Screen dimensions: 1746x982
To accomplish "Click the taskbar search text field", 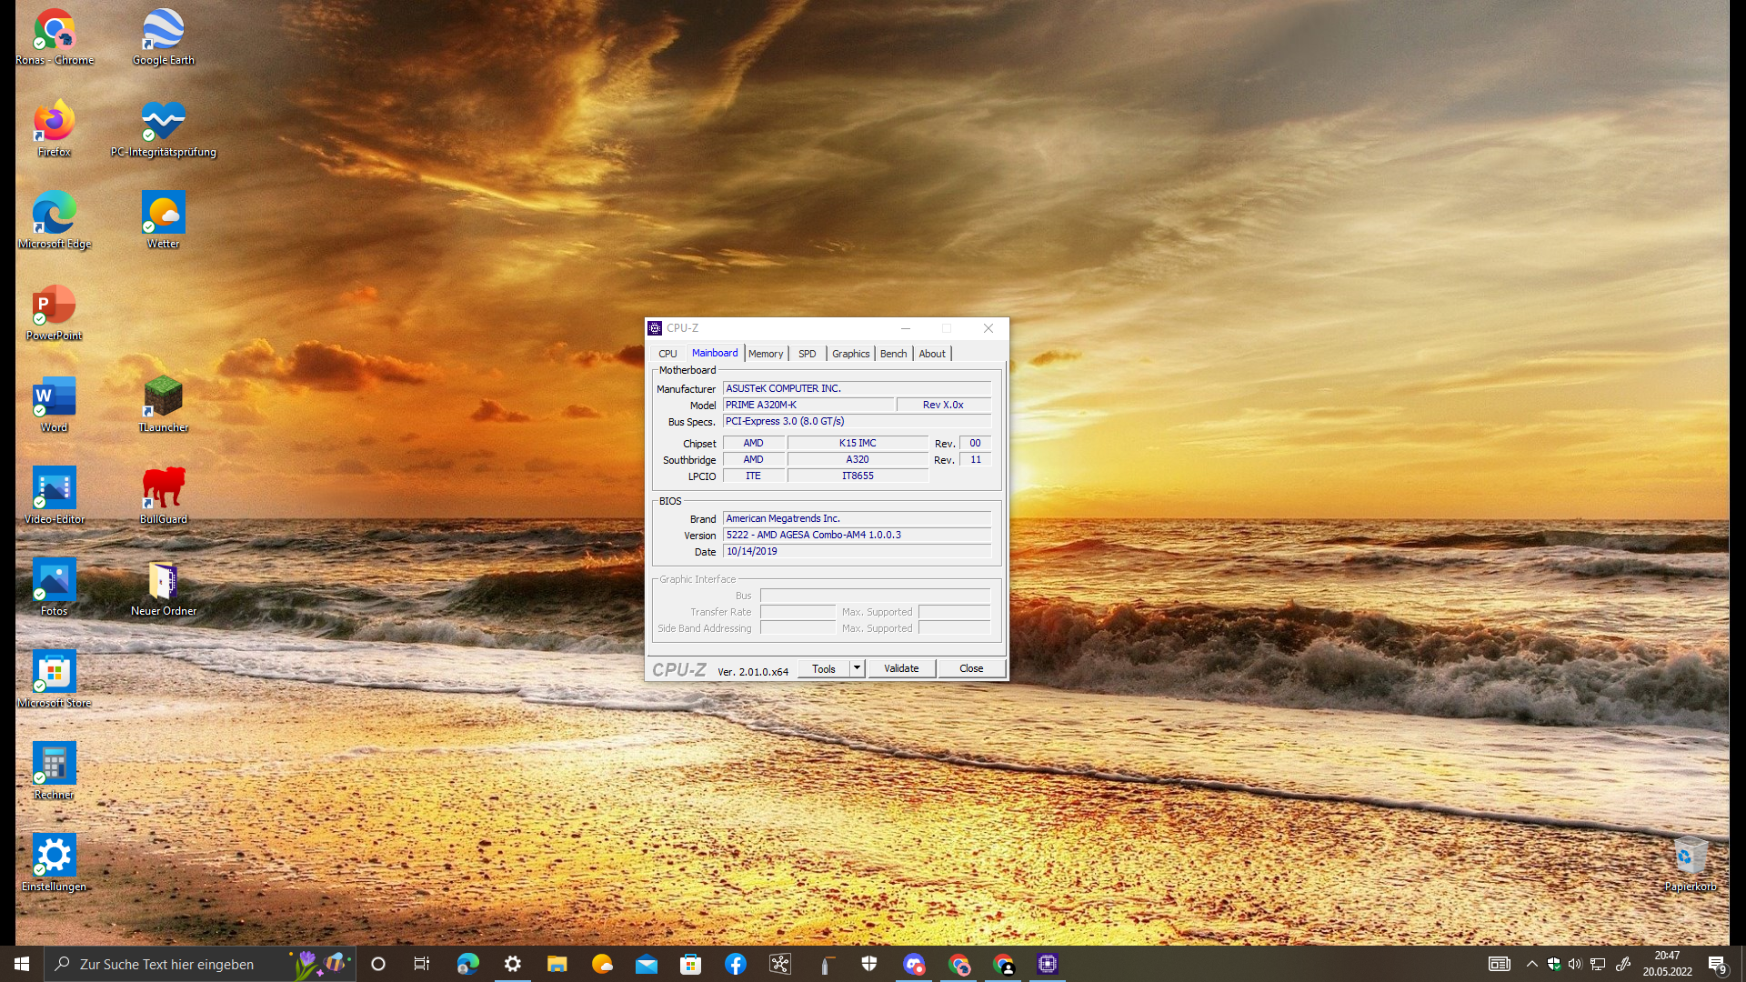I will click(x=168, y=964).
